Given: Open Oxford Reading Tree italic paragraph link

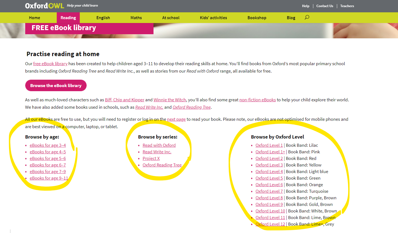Looking at the screenshot, I should [192, 107].
